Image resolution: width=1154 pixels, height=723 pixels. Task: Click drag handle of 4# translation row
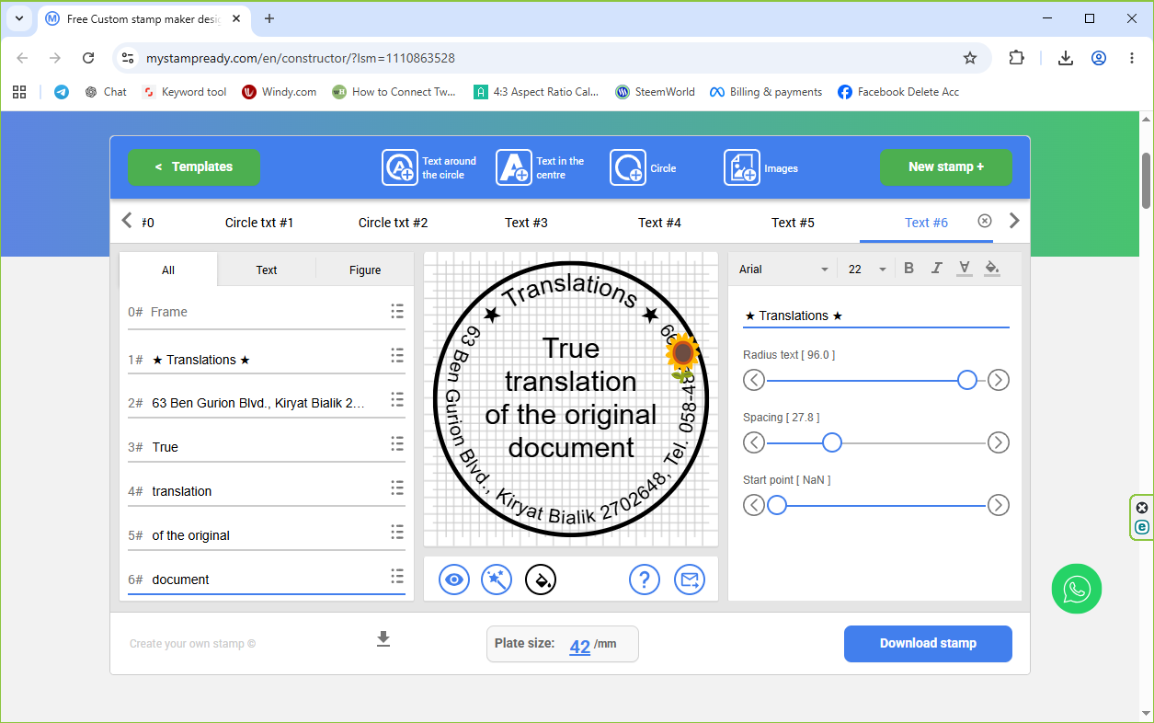coord(397,488)
